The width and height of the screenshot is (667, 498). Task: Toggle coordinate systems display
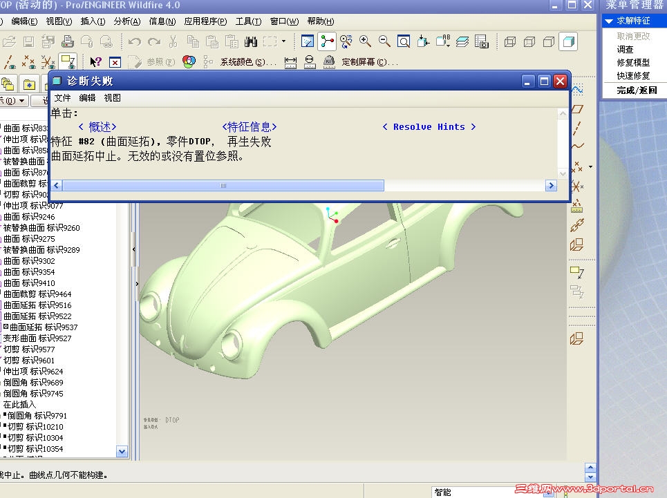(48, 62)
